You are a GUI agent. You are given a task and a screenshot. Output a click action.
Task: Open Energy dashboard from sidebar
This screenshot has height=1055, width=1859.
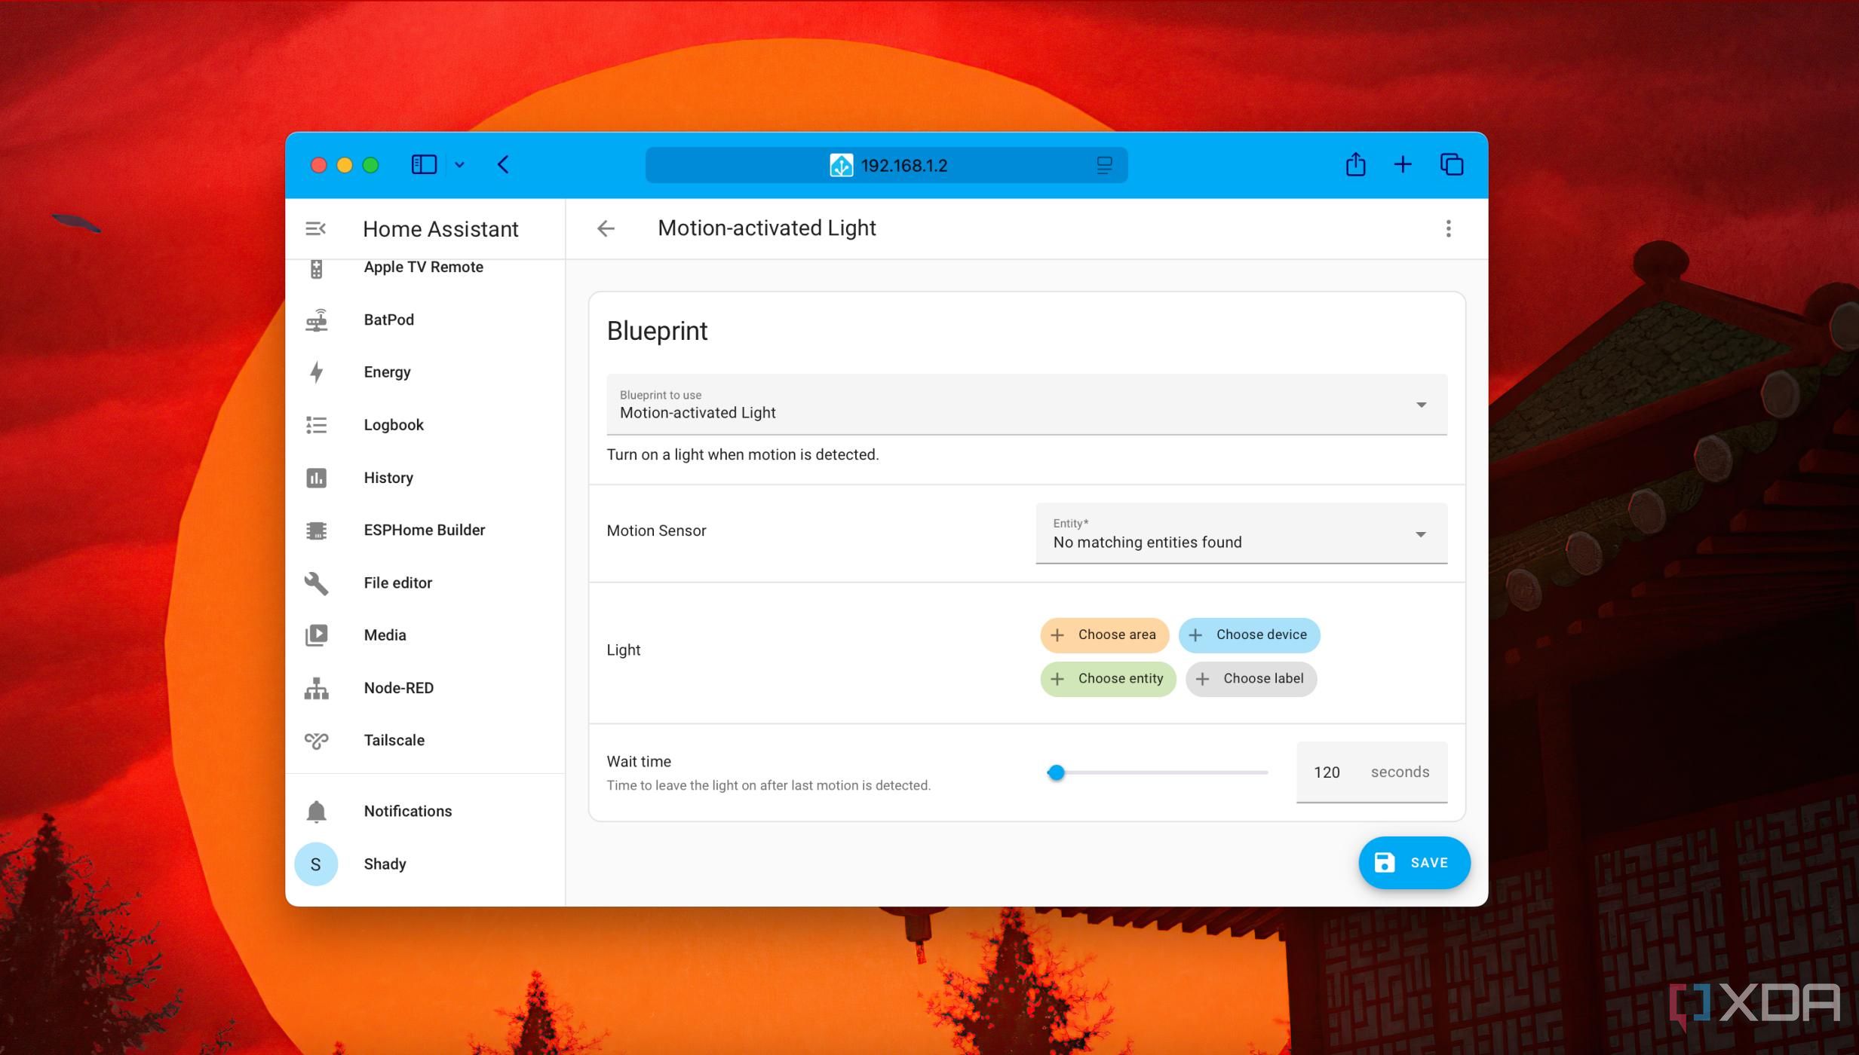pyautogui.click(x=387, y=372)
